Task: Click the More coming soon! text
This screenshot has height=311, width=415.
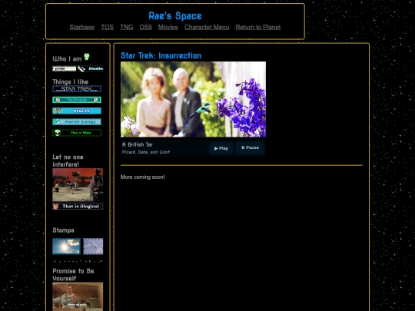Action: pyautogui.click(x=142, y=177)
